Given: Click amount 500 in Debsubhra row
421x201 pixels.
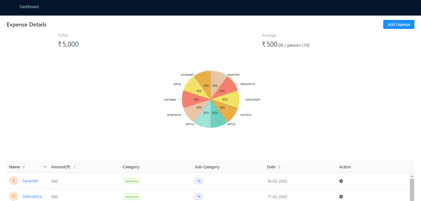Looking at the screenshot, I should point(54,197).
